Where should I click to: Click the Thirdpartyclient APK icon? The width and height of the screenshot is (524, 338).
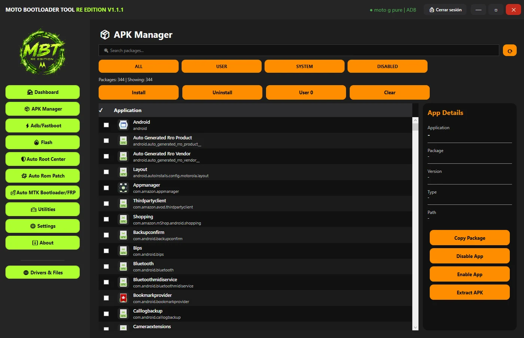coord(123,204)
